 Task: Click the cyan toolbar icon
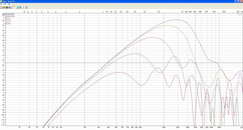(17, 7)
